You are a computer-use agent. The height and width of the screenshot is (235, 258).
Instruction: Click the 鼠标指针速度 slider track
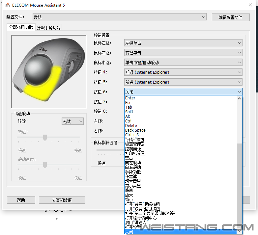[x=110, y=150]
